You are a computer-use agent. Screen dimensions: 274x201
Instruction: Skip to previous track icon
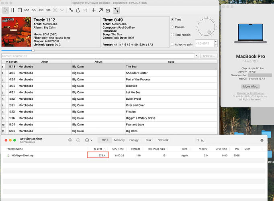tap(27, 10)
